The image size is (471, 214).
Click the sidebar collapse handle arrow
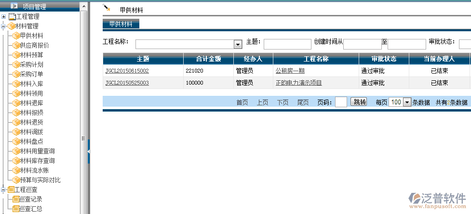89,151
